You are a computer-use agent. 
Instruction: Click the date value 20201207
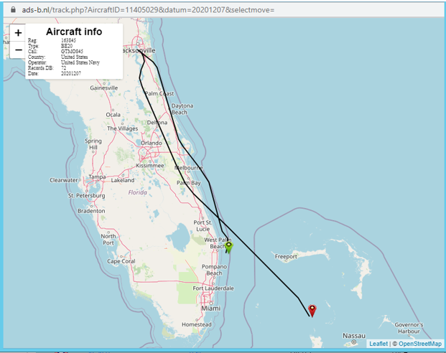71,73
